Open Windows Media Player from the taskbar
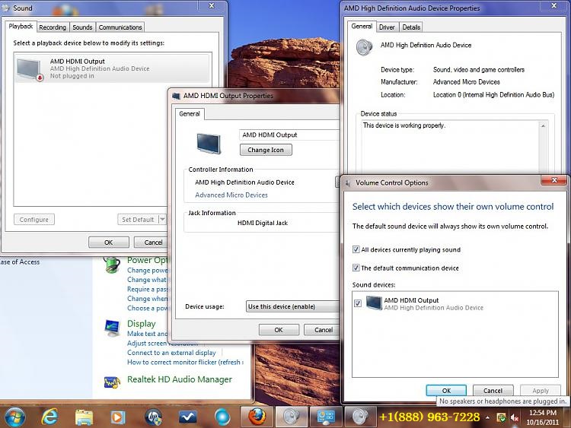The image size is (571, 428). point(117,417)
